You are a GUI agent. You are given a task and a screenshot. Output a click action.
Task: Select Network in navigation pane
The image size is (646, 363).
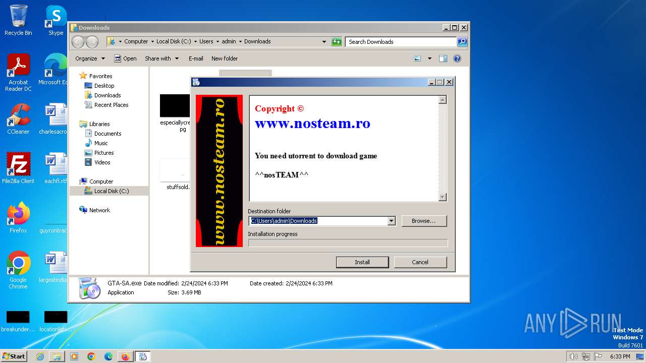coord(99,210)
